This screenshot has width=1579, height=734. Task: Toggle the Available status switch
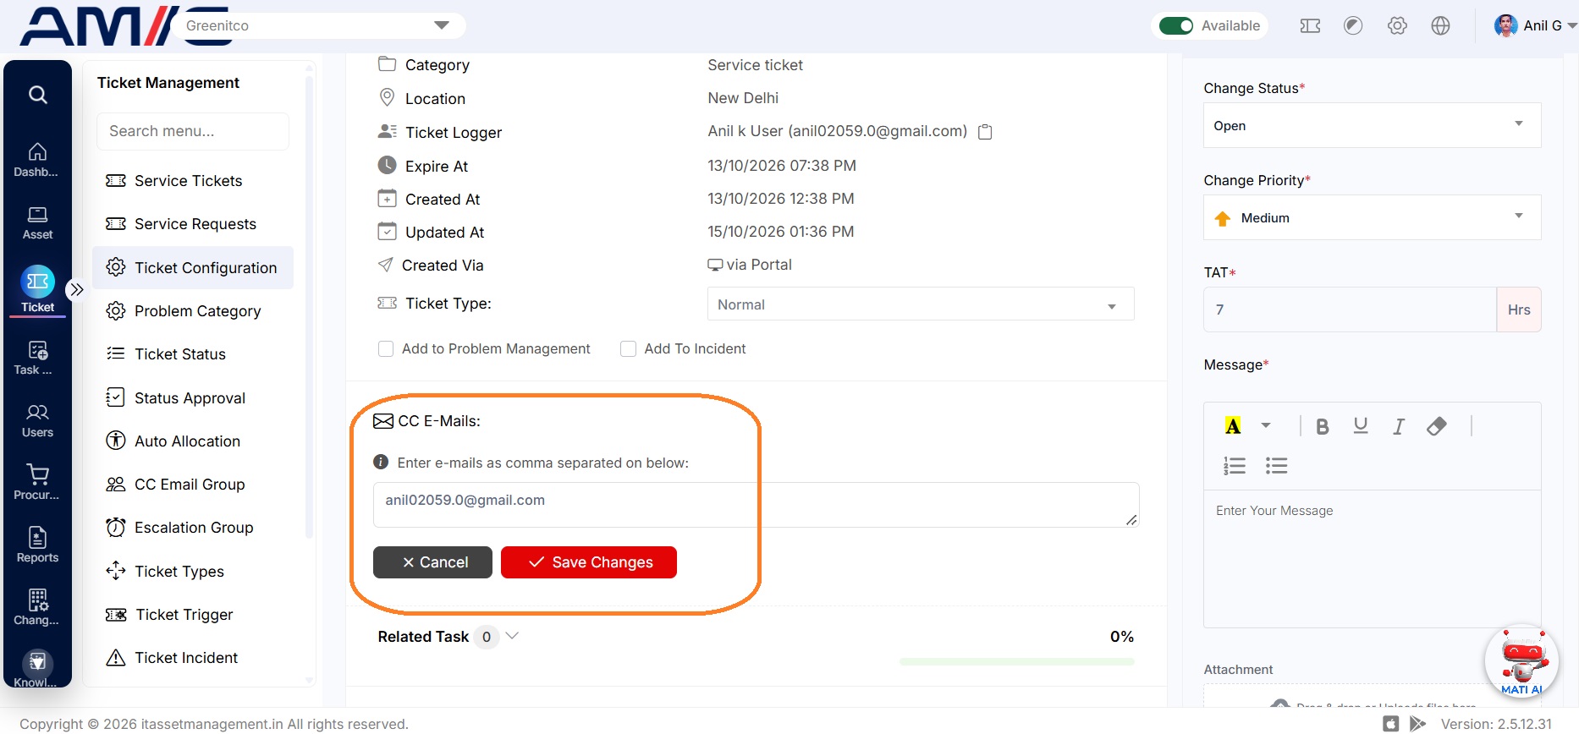(x=1175, y=25)
